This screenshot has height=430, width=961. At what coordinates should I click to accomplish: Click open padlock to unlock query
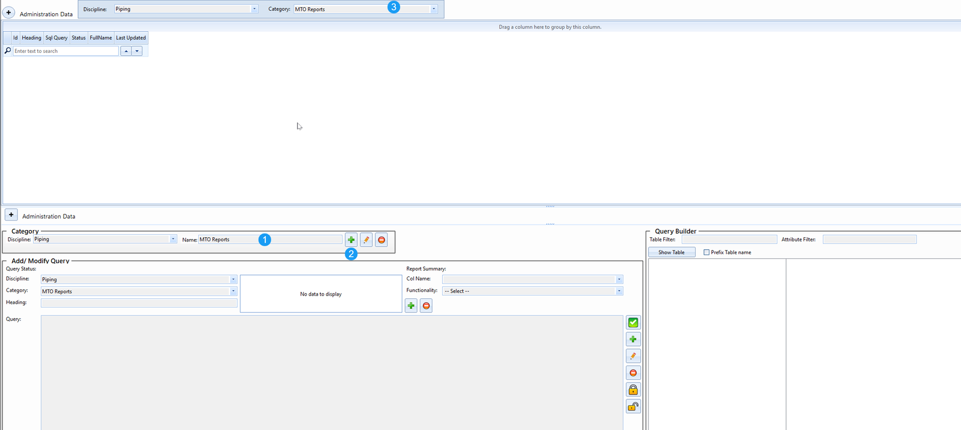pyautogui.click(x=633, y=407)
